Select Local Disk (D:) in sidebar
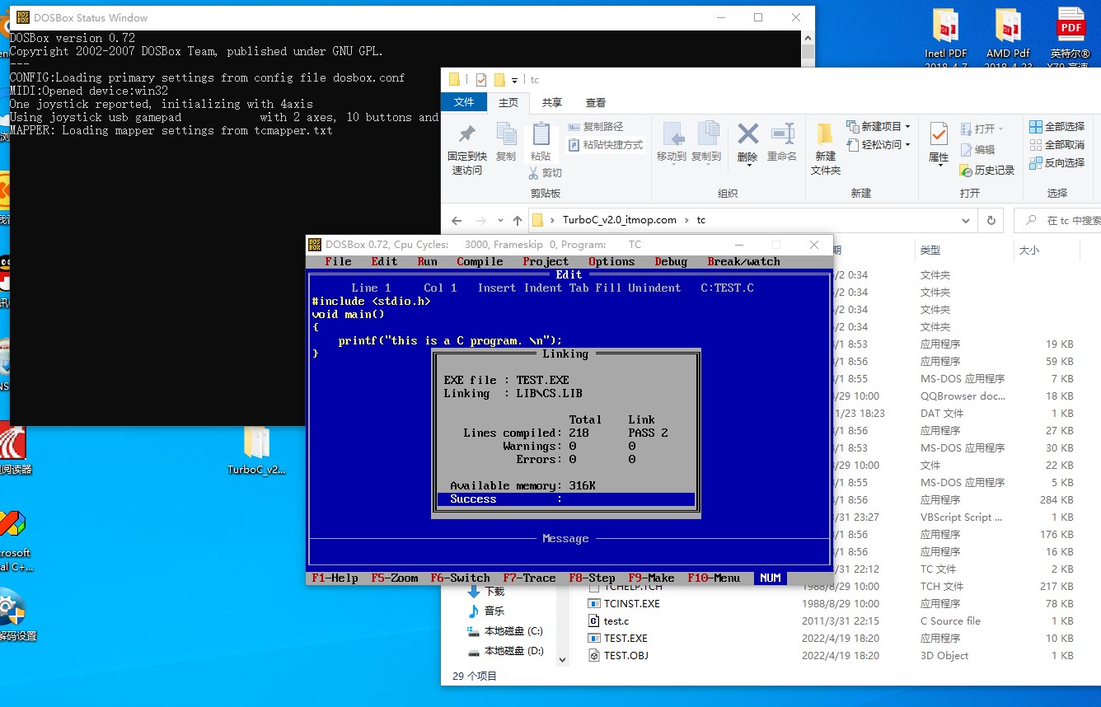 click(504, 651)
